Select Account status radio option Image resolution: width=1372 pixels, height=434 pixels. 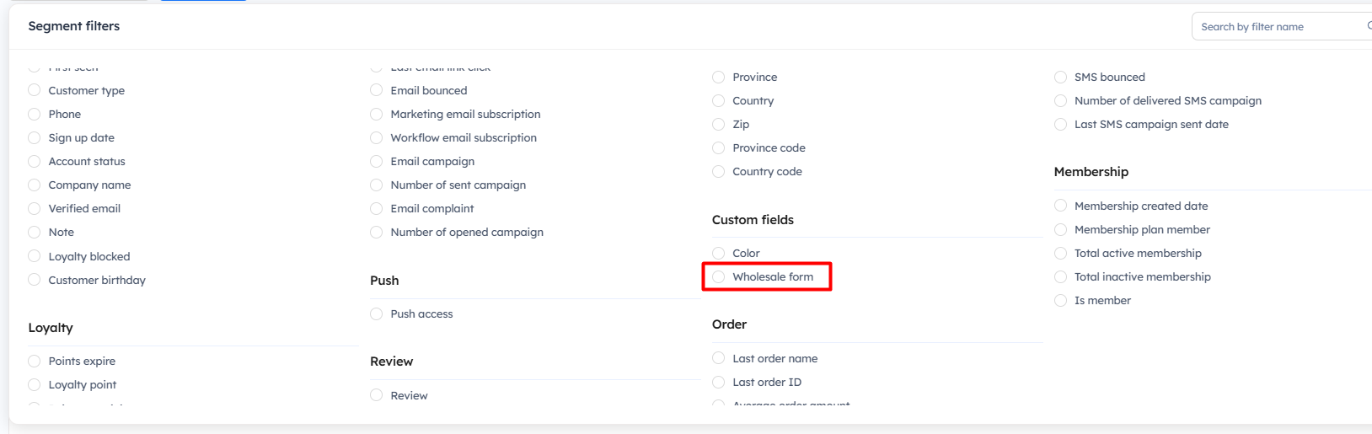point(35,162)
